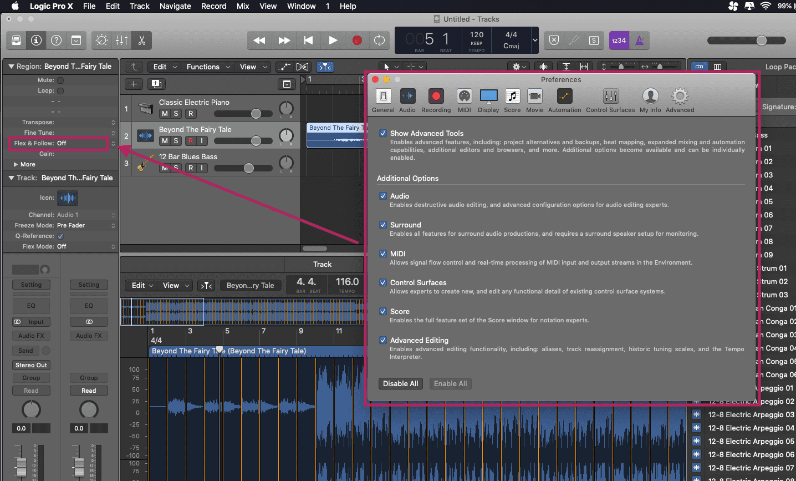Toggle Audio additional option checkbox

(383, 196)
